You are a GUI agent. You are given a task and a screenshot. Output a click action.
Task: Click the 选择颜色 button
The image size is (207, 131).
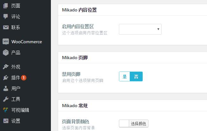[138, 124]
